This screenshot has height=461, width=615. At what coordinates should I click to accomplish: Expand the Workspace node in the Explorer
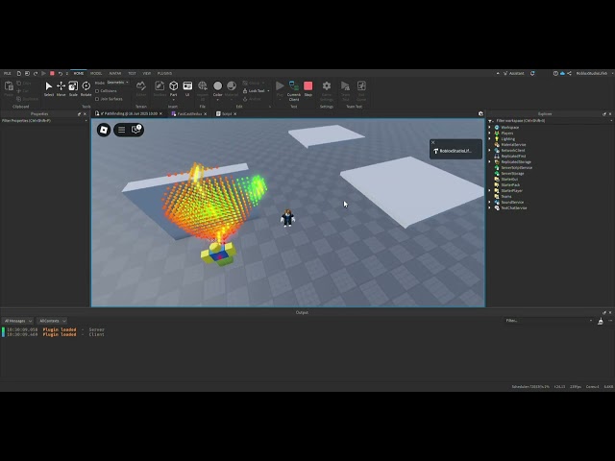(489, 128)
